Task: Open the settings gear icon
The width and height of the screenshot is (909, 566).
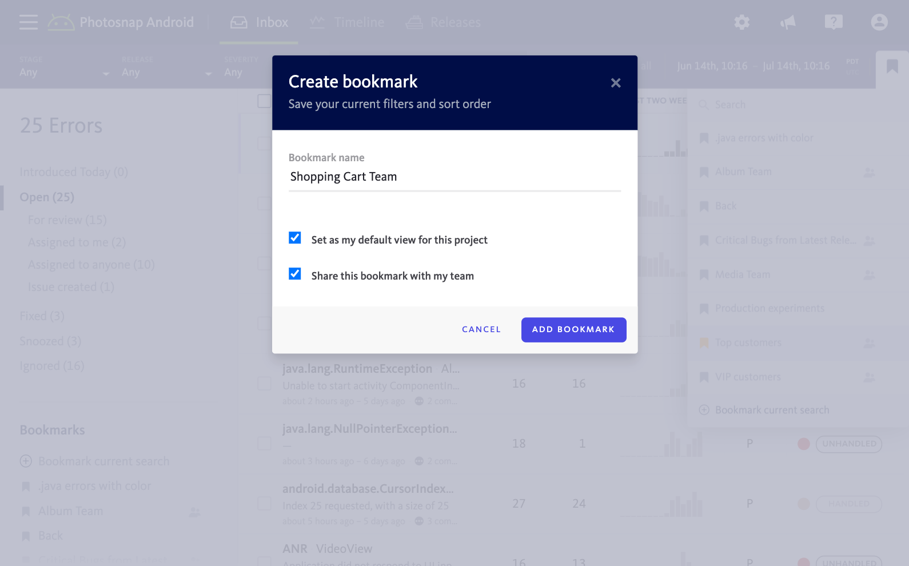Action: pyautogui.click(x=741, y=22)
